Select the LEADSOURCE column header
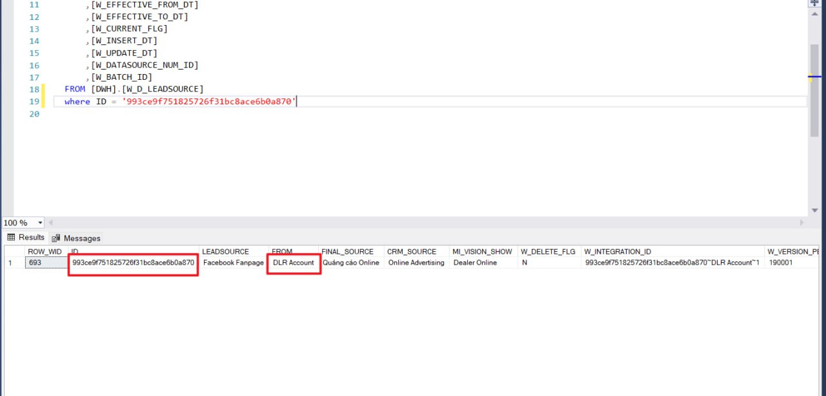This screenshot has width=826, height=396. coord(225,252)
